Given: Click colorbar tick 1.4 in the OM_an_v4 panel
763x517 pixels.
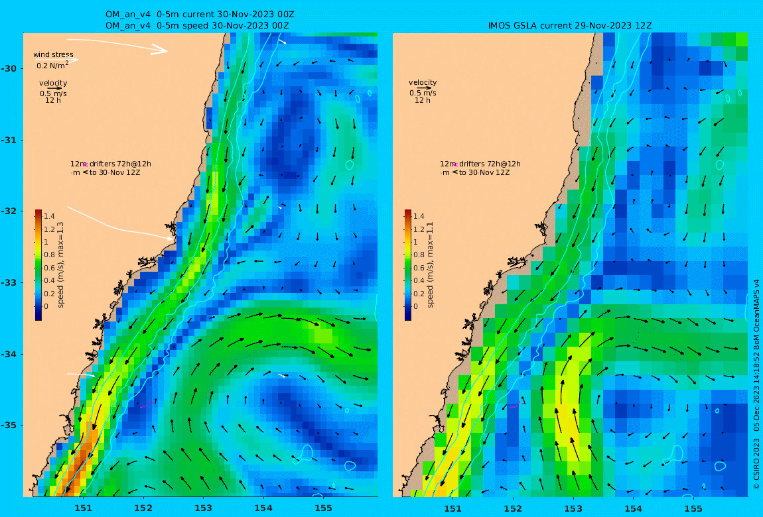Looking at the screenshot, I should 49,216.
